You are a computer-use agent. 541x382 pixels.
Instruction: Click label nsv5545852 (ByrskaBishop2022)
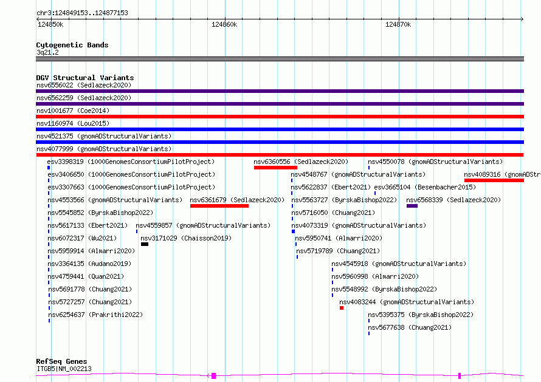pyautogui.click(x=100, y=213)
